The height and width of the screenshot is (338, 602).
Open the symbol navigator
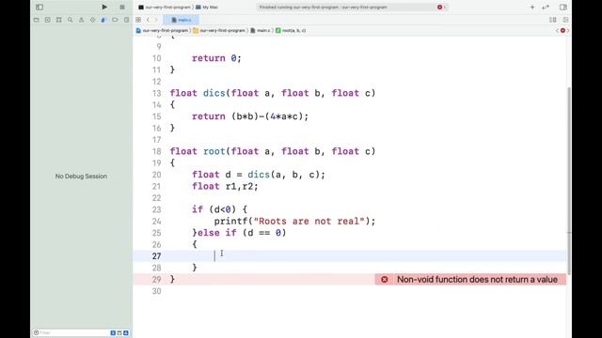coord(58,20)
